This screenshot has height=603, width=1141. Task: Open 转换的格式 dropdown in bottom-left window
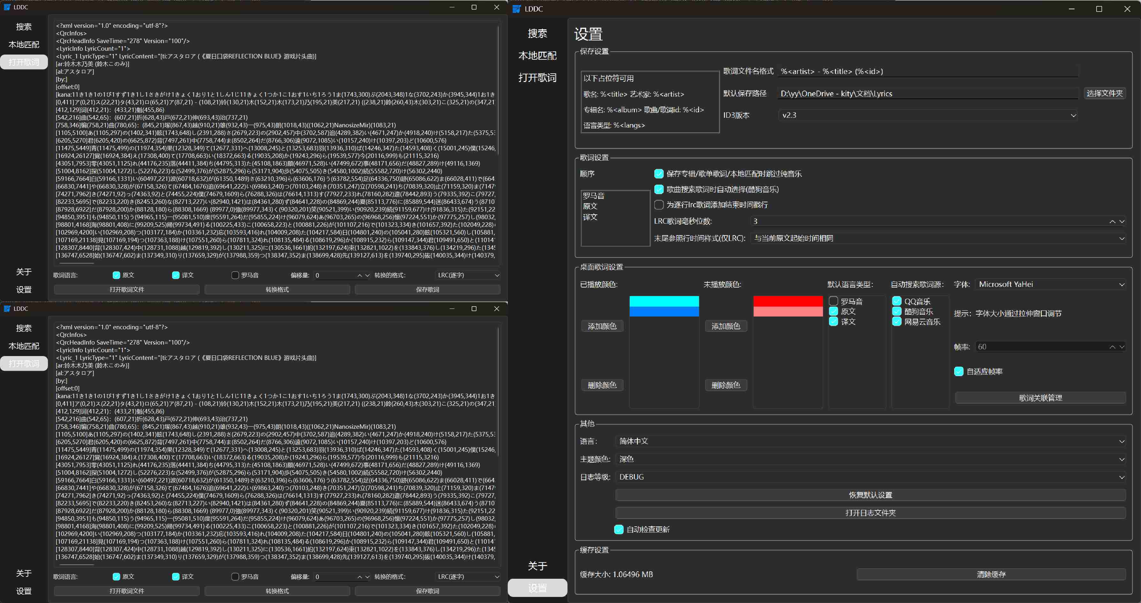pos(468,577)
